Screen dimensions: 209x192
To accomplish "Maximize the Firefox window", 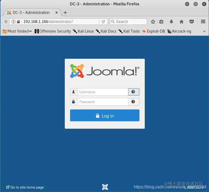I will (196, 4).
